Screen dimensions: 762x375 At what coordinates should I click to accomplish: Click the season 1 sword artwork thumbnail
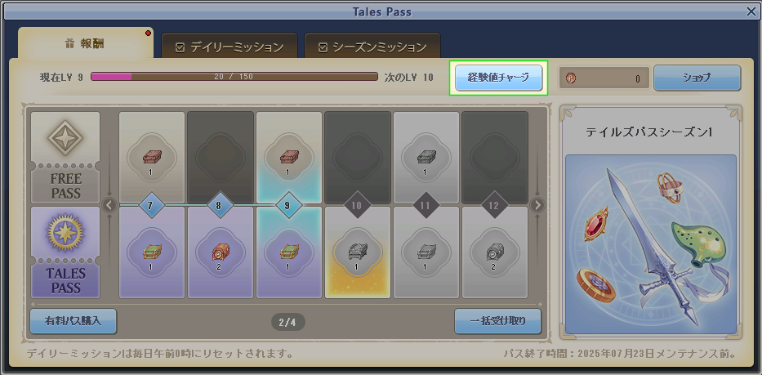click(651, 244)
